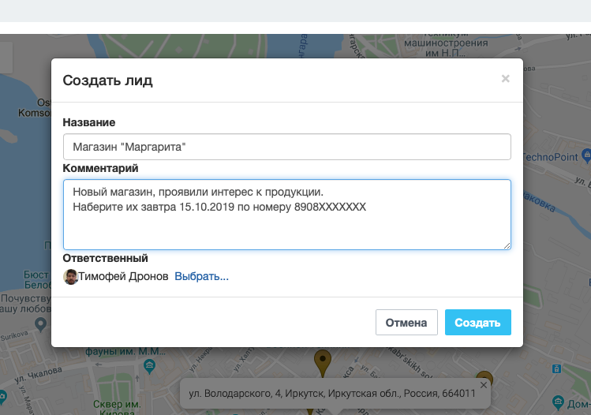
Task: Grab the comment textarea resize handle
Action: pos(507,245)
